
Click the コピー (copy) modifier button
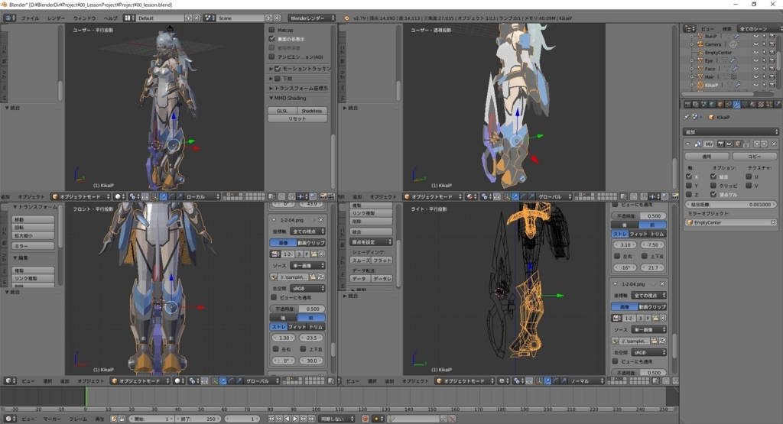(x=754, y=156)
